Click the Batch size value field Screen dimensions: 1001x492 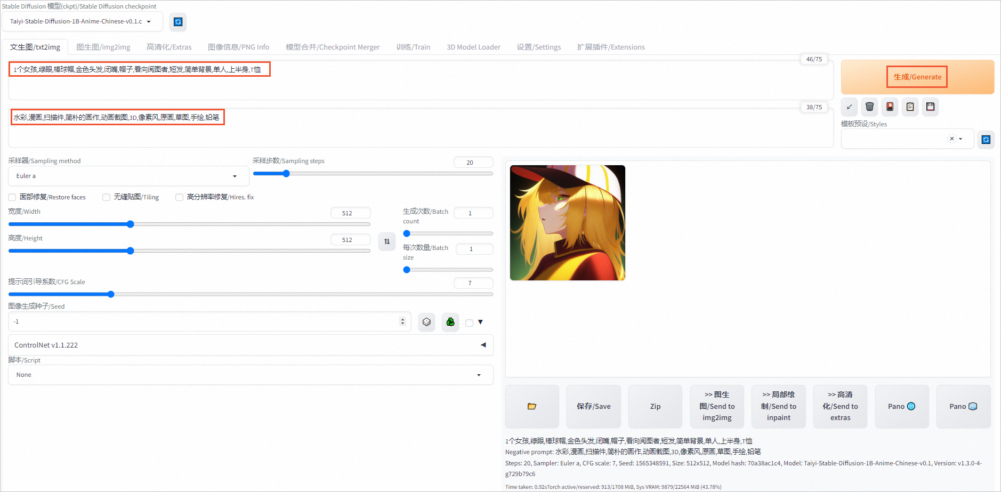(x=474, y=249)
